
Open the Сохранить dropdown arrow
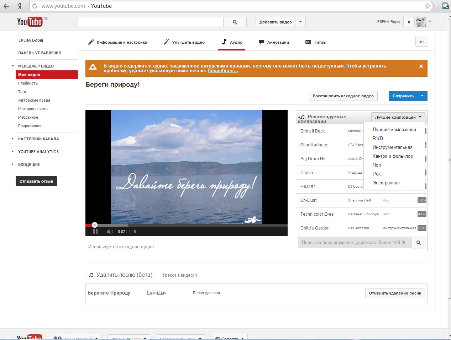click(x=422, y=96)
